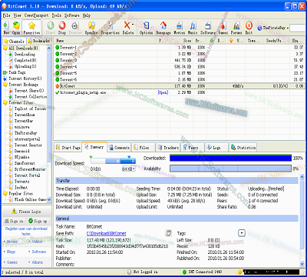The height and width of the screenshot is (277, 307).
Task: Click the yellow icon in the status bar
Action: click(239, 272)
